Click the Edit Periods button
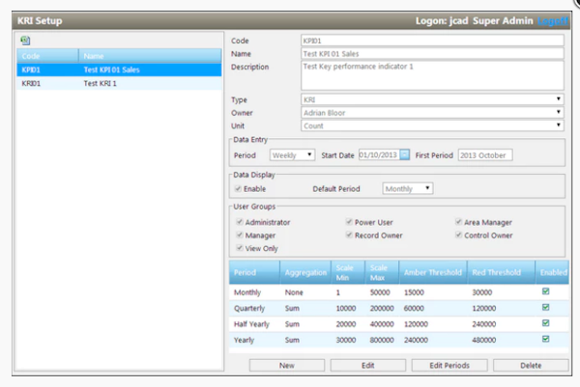Image resolution: width=580 pixels, height=387 pixels. tap(449, 365)
